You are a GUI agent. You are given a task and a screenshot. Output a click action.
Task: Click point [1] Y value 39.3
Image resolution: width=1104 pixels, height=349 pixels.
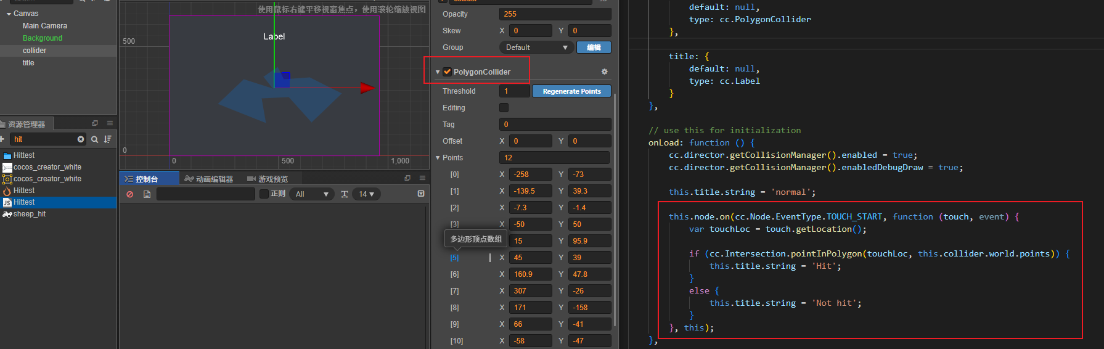[589, 191]
